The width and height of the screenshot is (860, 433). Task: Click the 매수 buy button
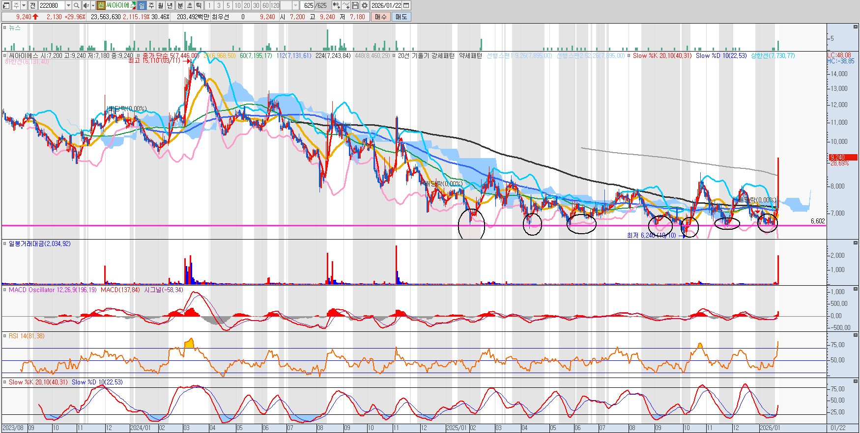coord(381,17)
